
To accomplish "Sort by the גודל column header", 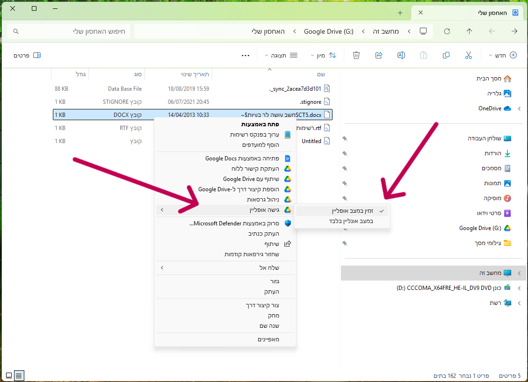I will pos(70,74).
